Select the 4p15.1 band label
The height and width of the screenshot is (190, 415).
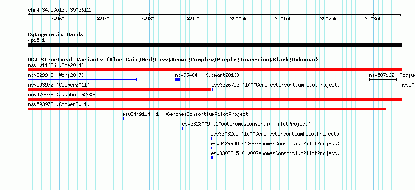pos(36,40)
